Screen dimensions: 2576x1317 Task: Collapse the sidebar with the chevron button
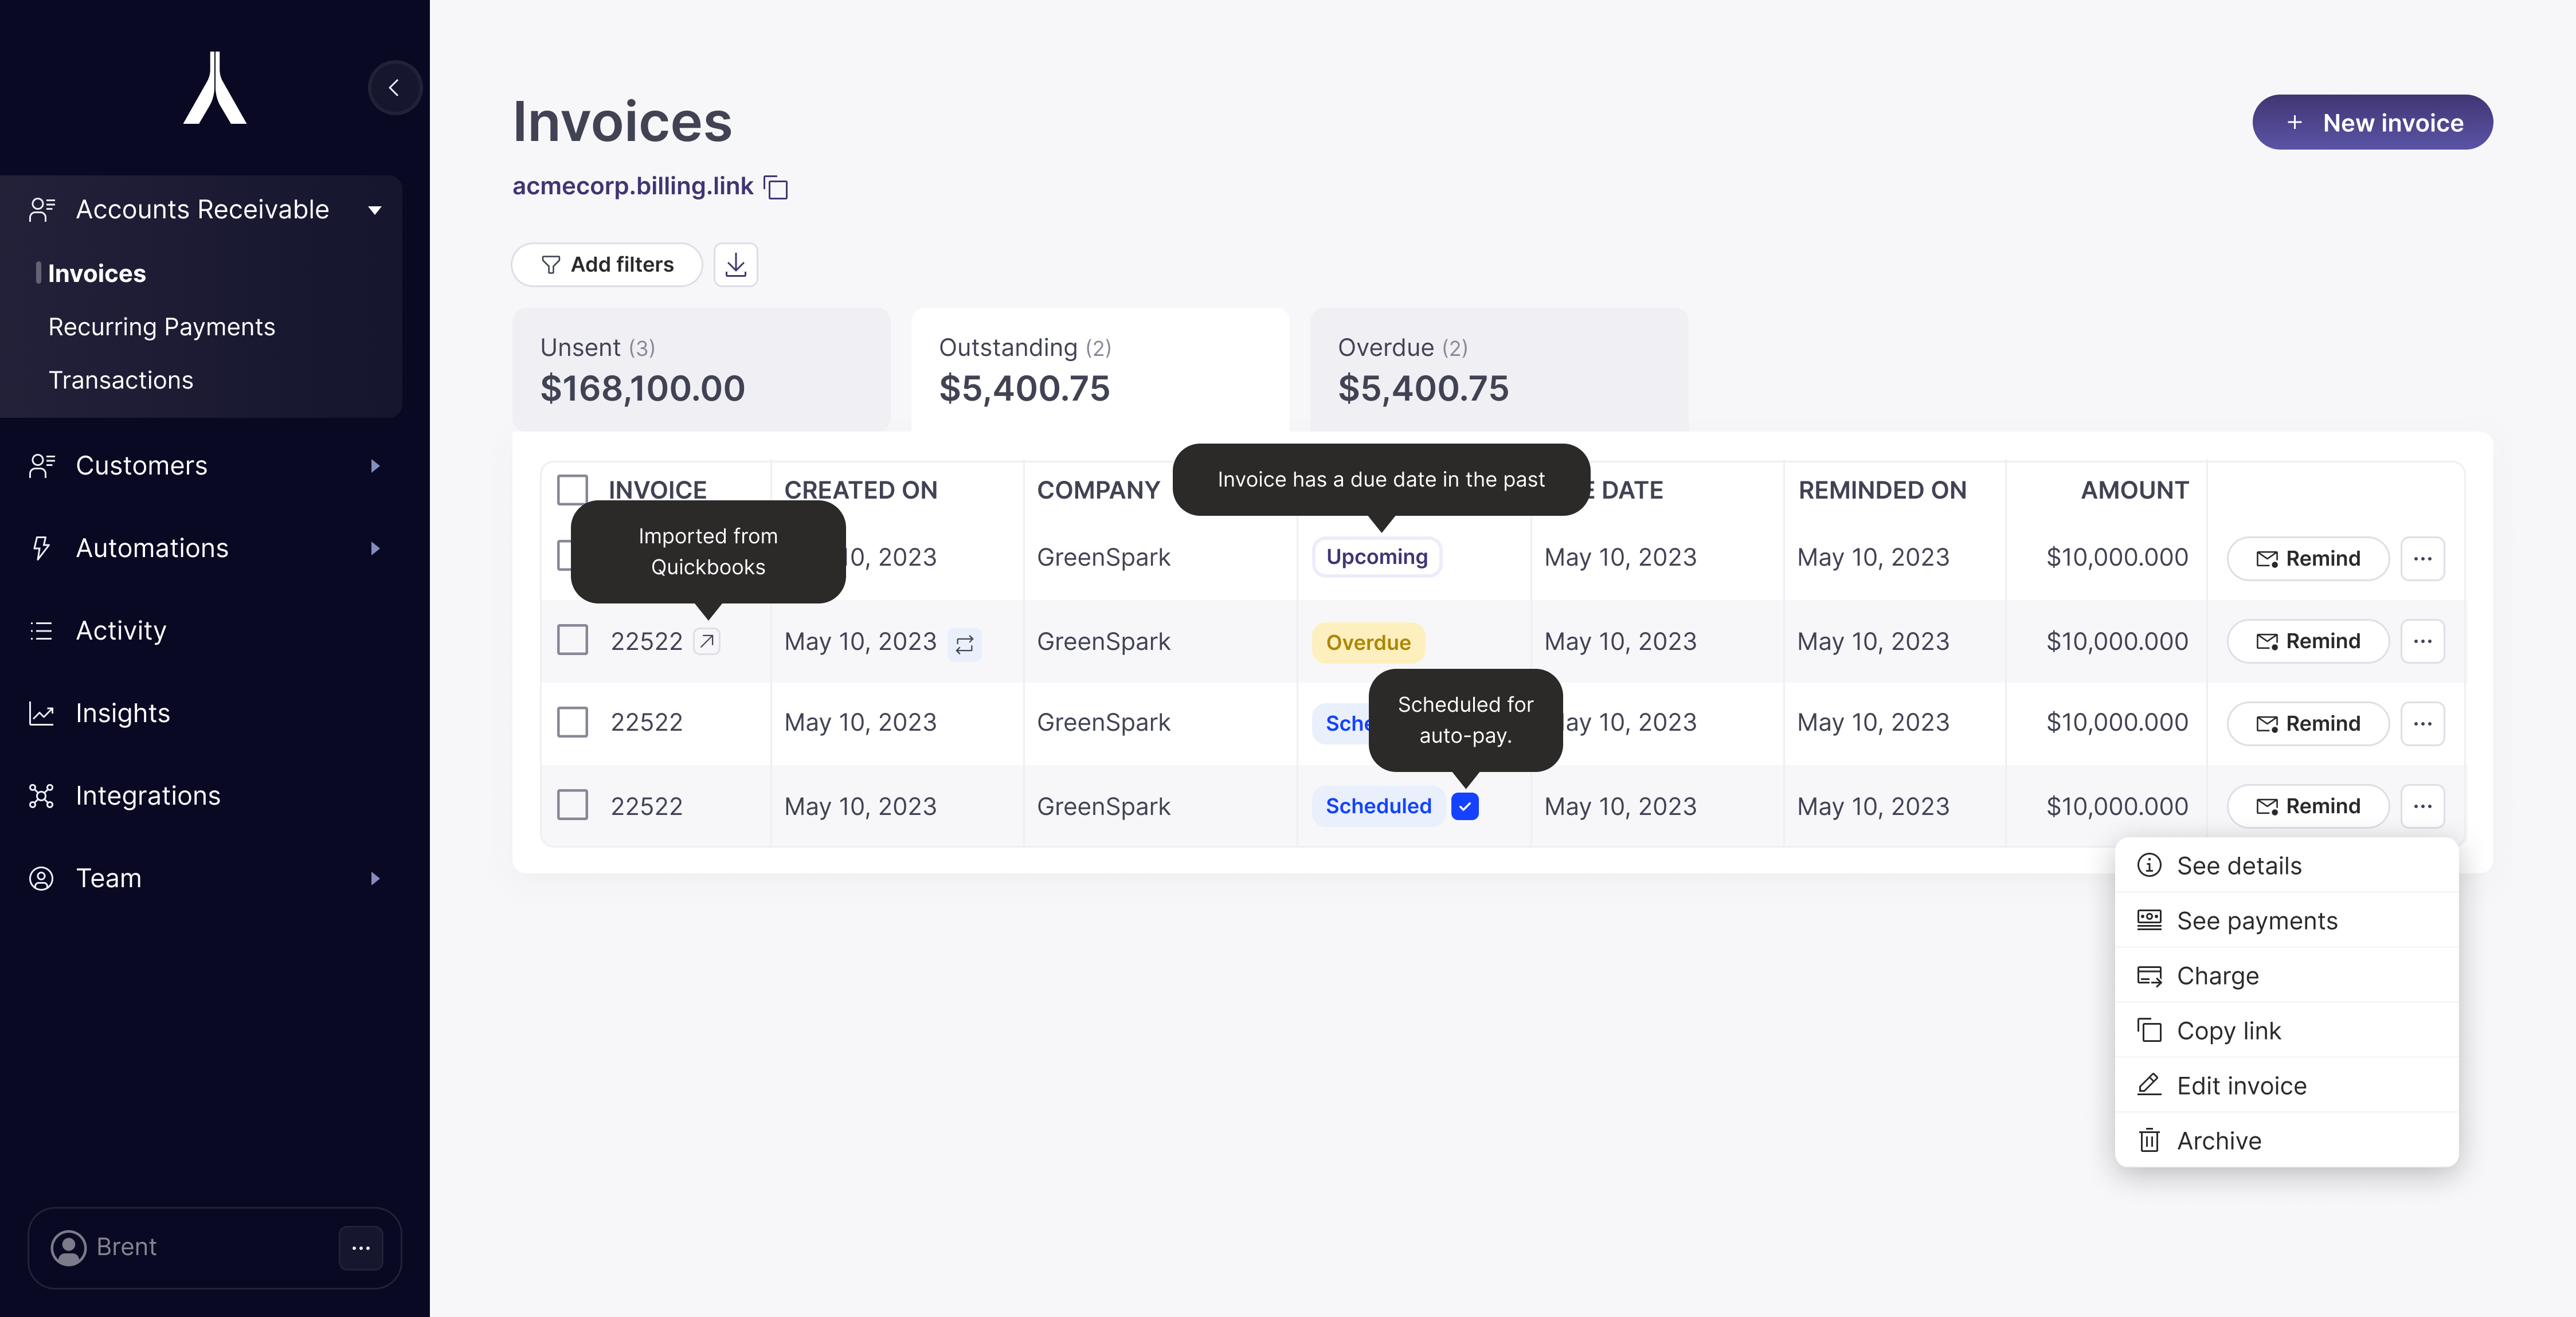pos(394,87)
